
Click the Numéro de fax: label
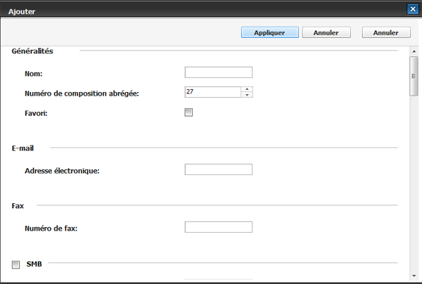[51, 228]
